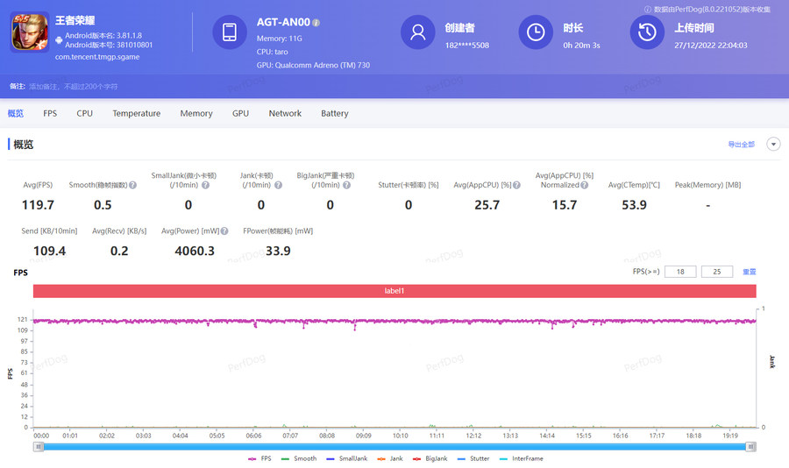Hide Stutter series via chart legend

[473, 458]
